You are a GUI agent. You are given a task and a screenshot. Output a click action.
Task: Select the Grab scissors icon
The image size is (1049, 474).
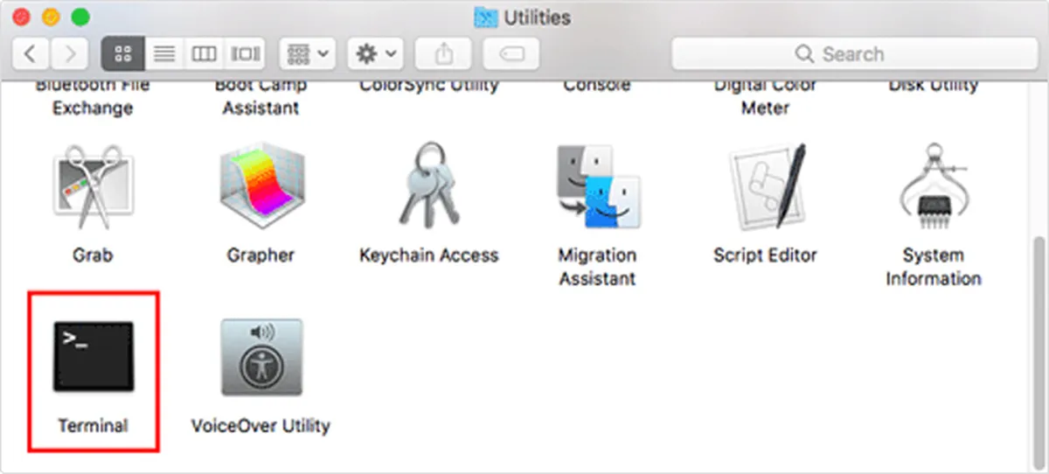pyautogui.click(x=93, y=188)
